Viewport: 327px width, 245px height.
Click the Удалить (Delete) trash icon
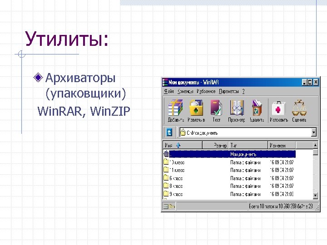pos(257,108)
